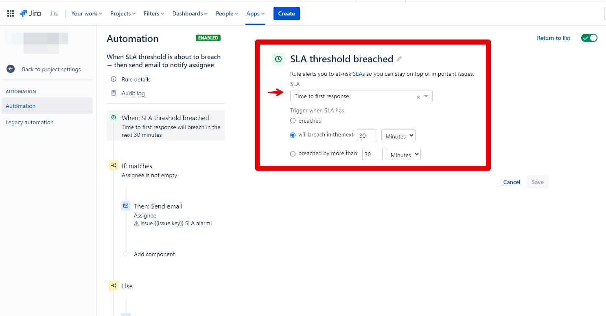
Task: Click the Jira logo
Action: [x=30, y=13]
